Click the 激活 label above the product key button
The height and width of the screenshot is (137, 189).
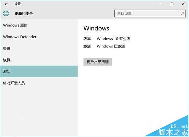[87, 46]
